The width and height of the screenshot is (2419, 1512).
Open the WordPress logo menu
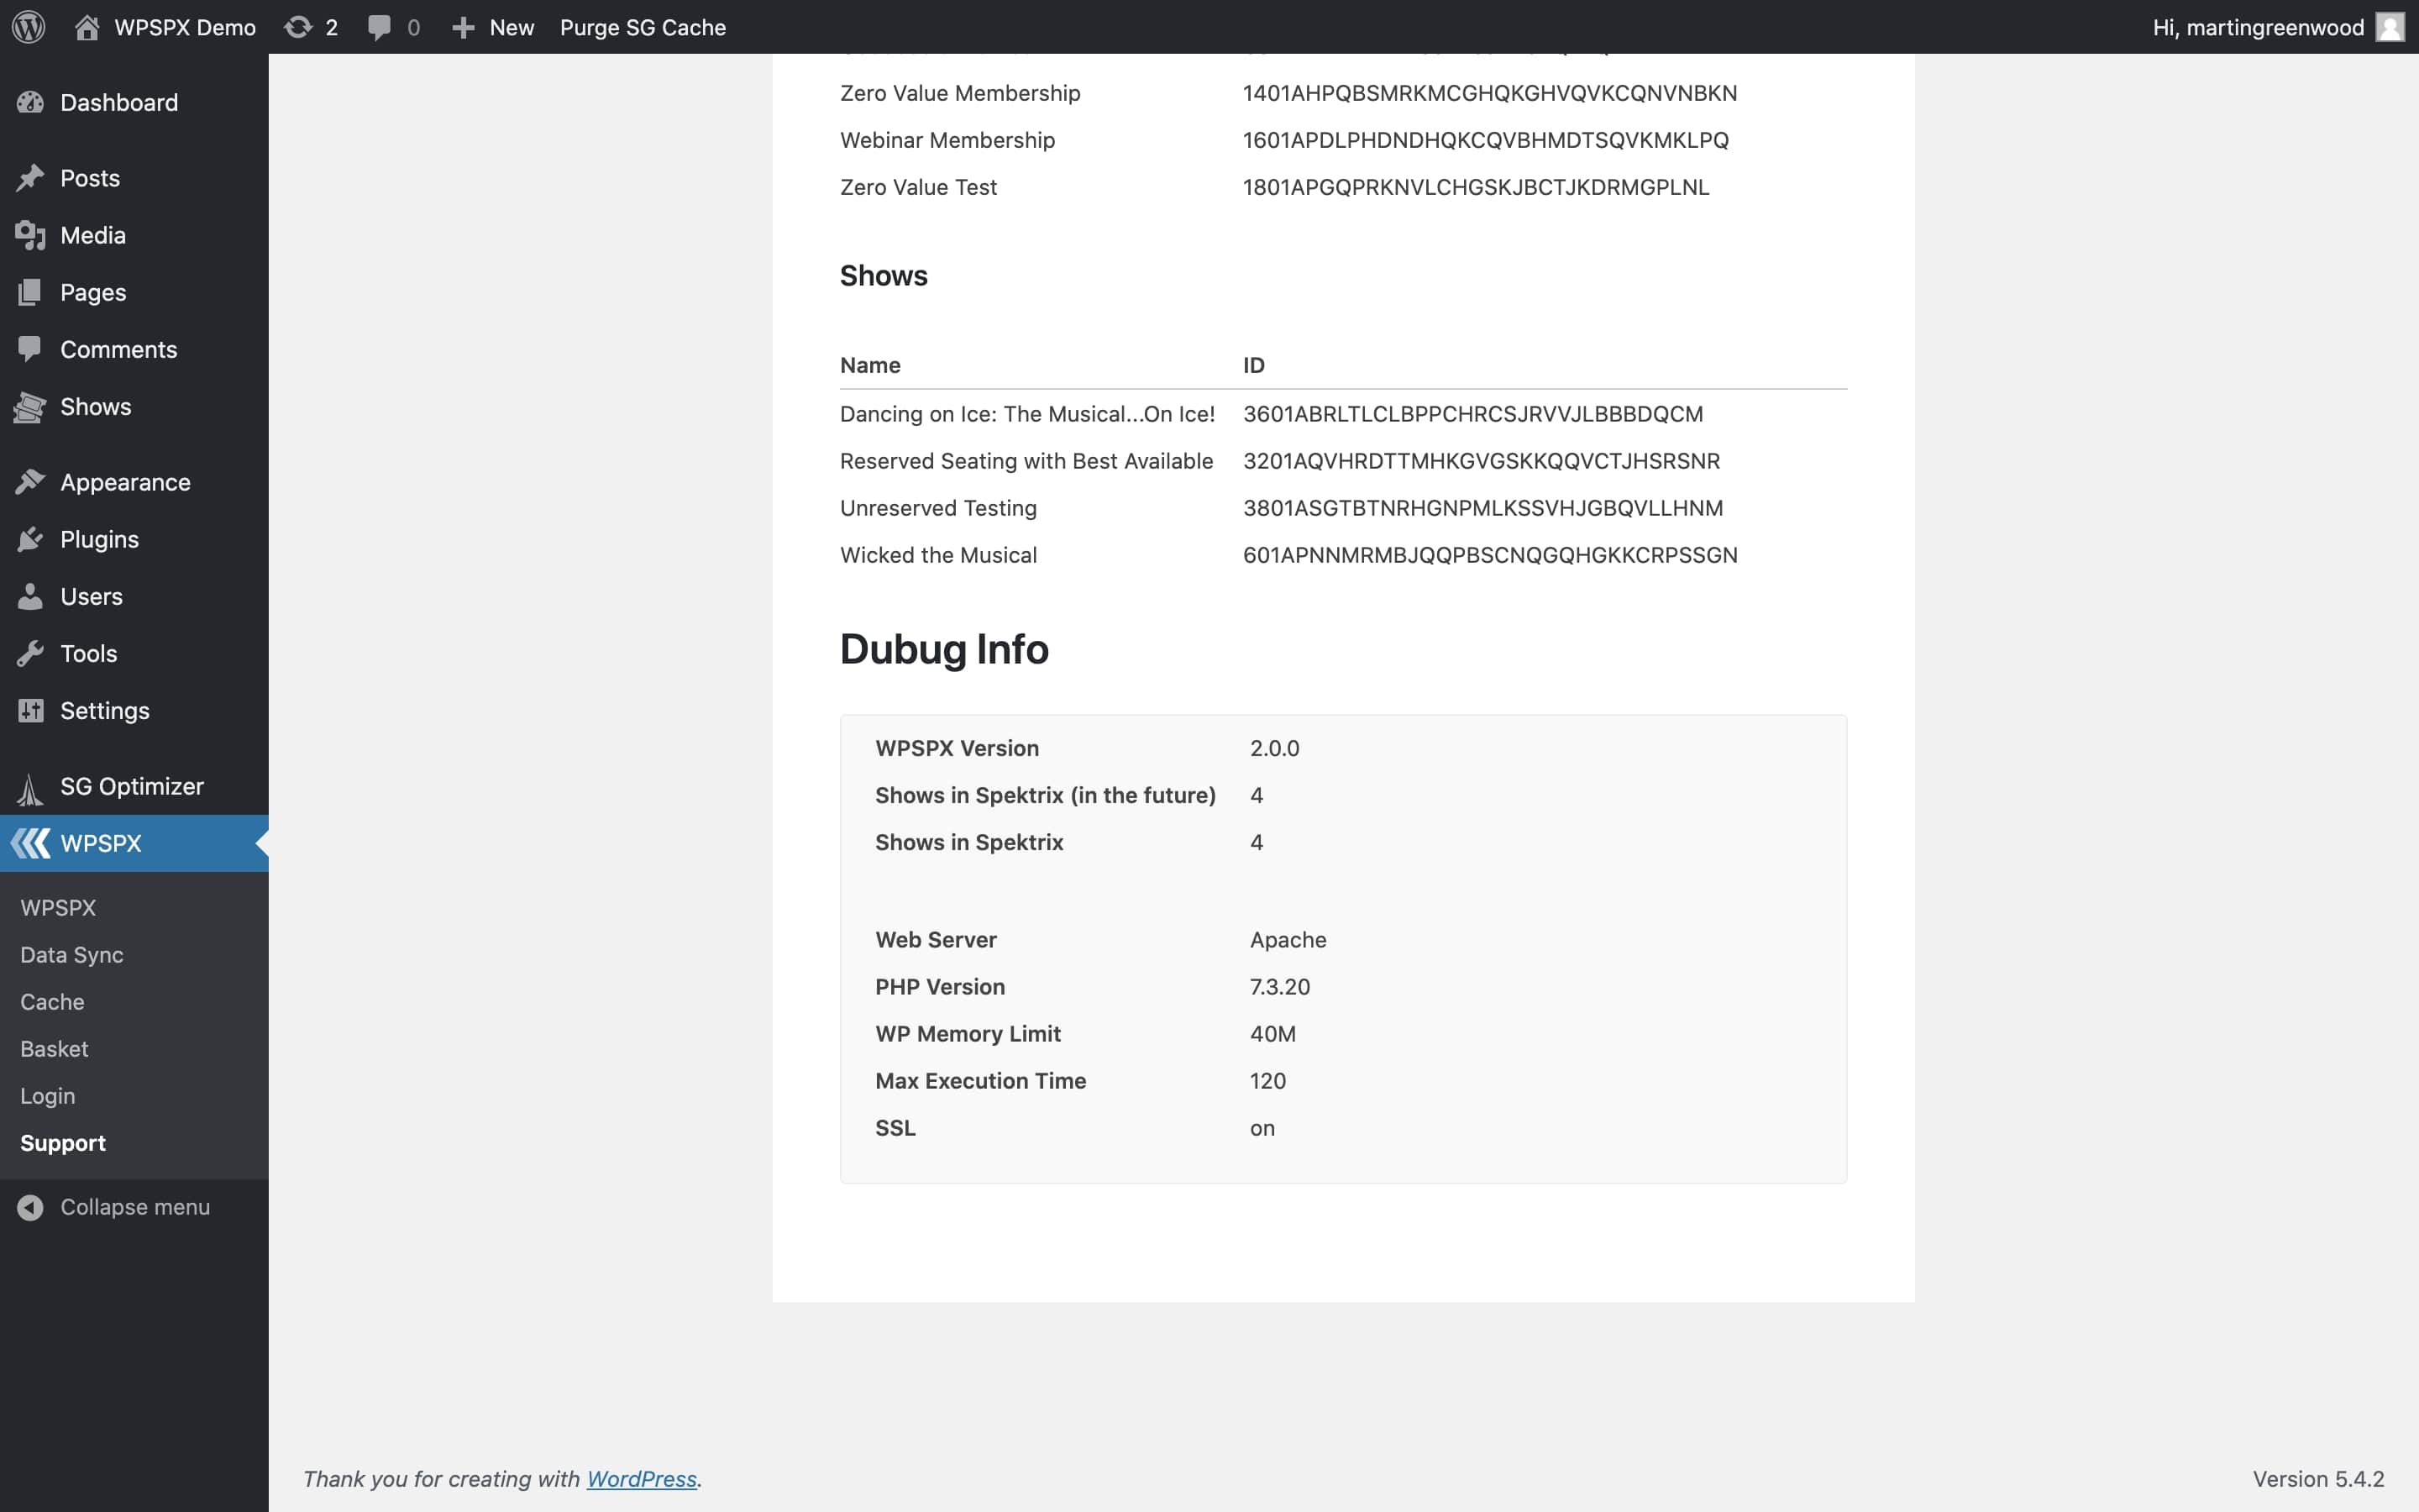(29, 27)
